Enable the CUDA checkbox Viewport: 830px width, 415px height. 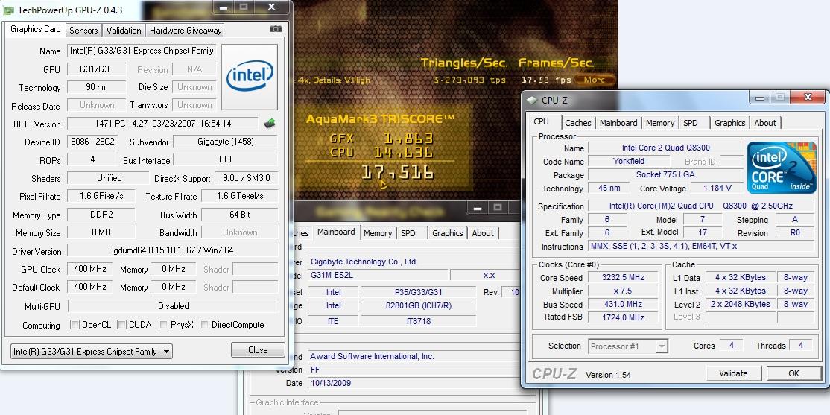pos(121,325)
